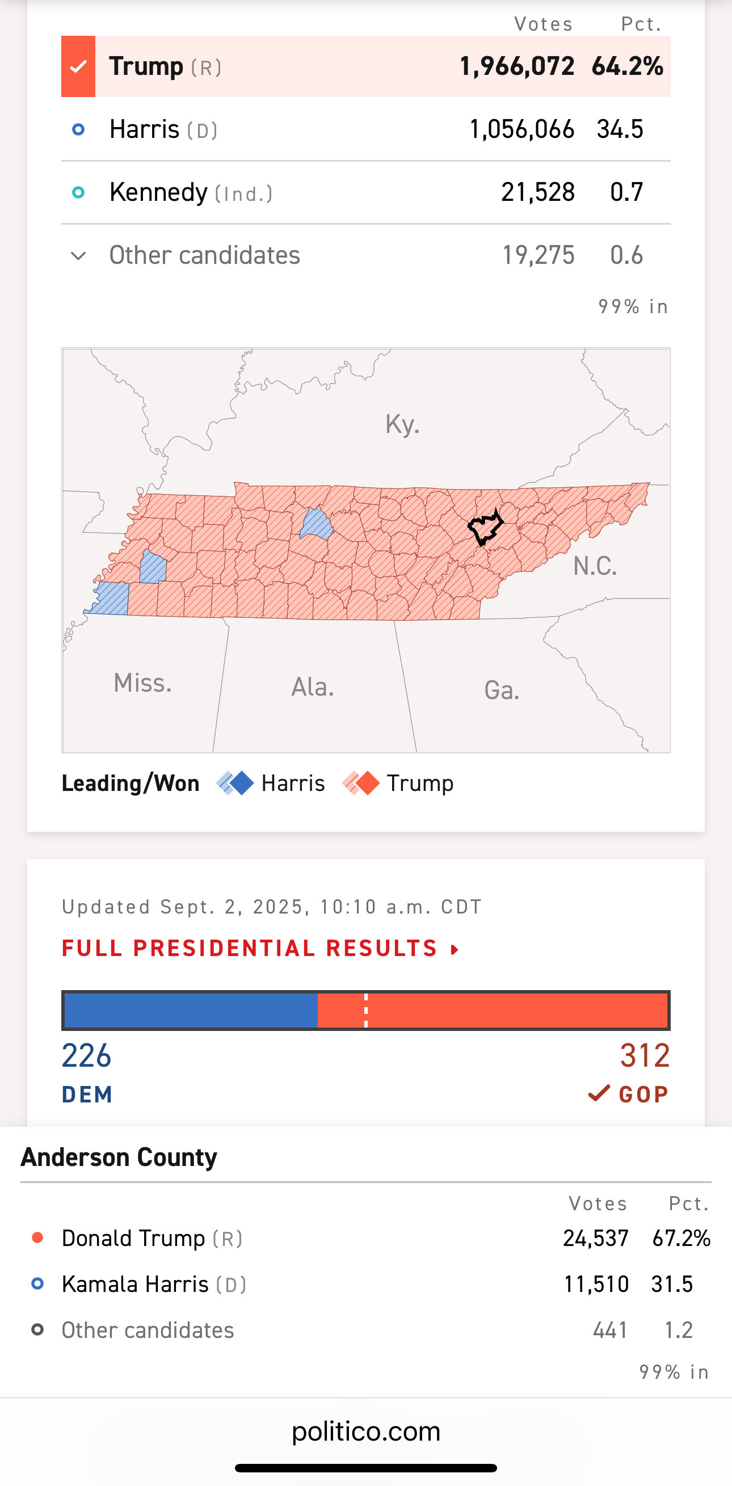Expand the Other candidates chevron
The image size is (732, 1486).
[x=78, y=255]
